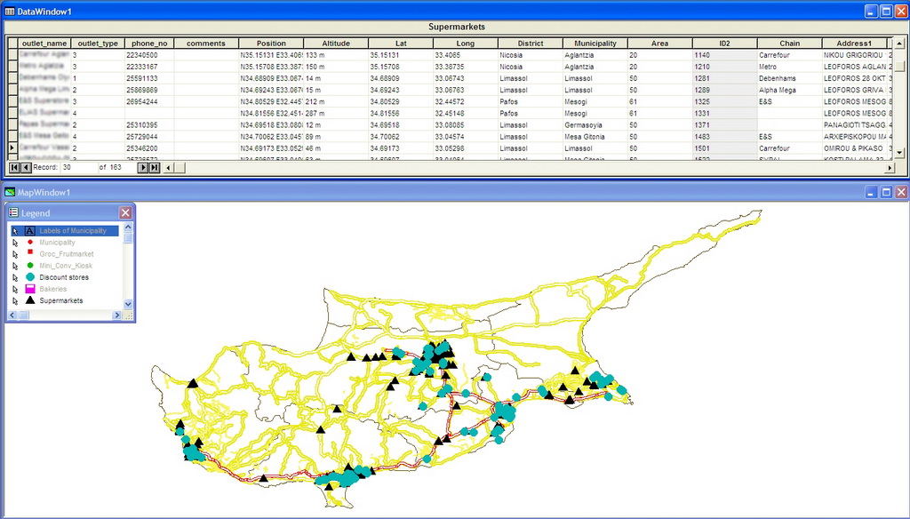
Task: Click the District column header
Action: (530, 44)
